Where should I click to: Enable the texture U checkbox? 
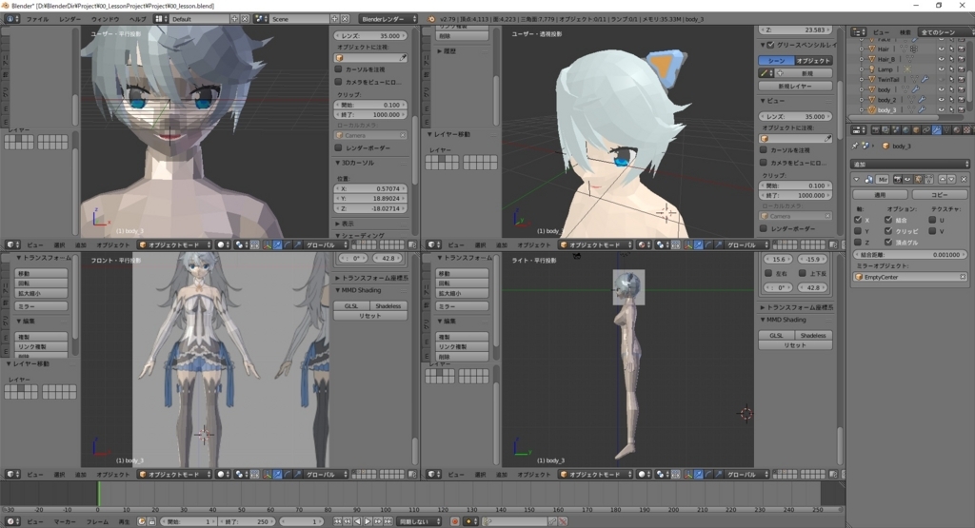933,220
